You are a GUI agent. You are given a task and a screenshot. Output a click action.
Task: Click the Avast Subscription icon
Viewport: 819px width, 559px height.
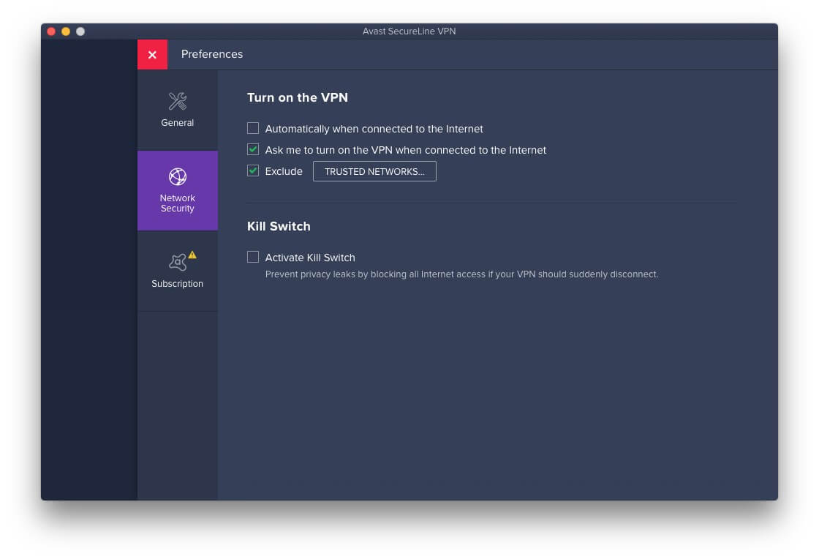pyautogui.click(x=178, y=262)
